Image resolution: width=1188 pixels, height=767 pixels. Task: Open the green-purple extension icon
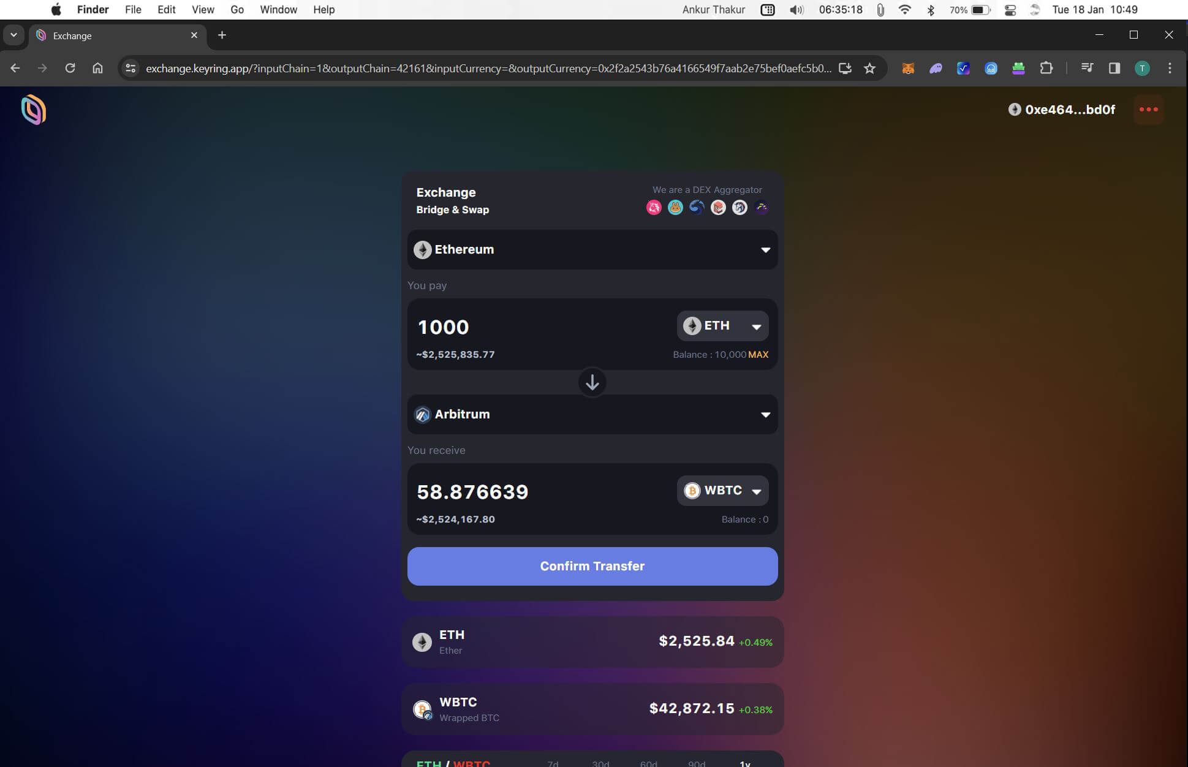coord(1018,68)
